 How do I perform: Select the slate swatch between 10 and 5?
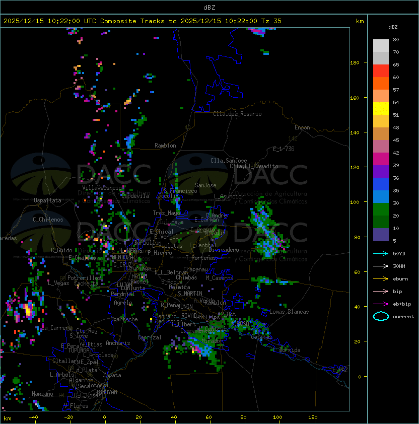(381, 235)
